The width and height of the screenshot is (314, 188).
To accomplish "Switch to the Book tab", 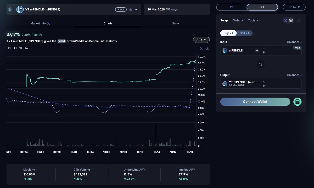I will tap(176, 23).
